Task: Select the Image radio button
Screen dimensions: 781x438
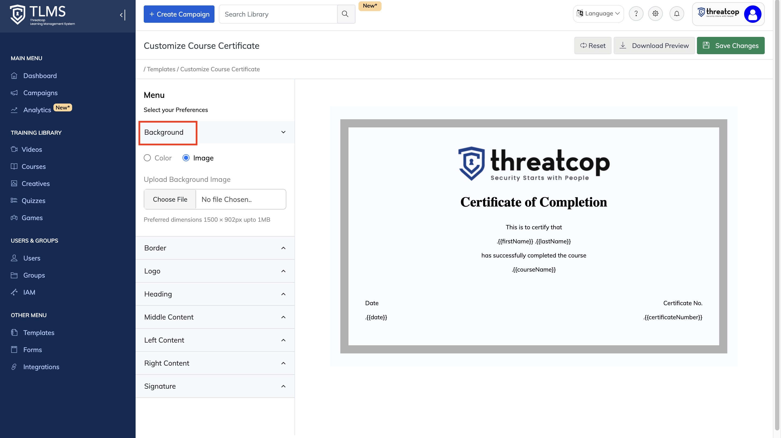Action: (x=186, y=158)
